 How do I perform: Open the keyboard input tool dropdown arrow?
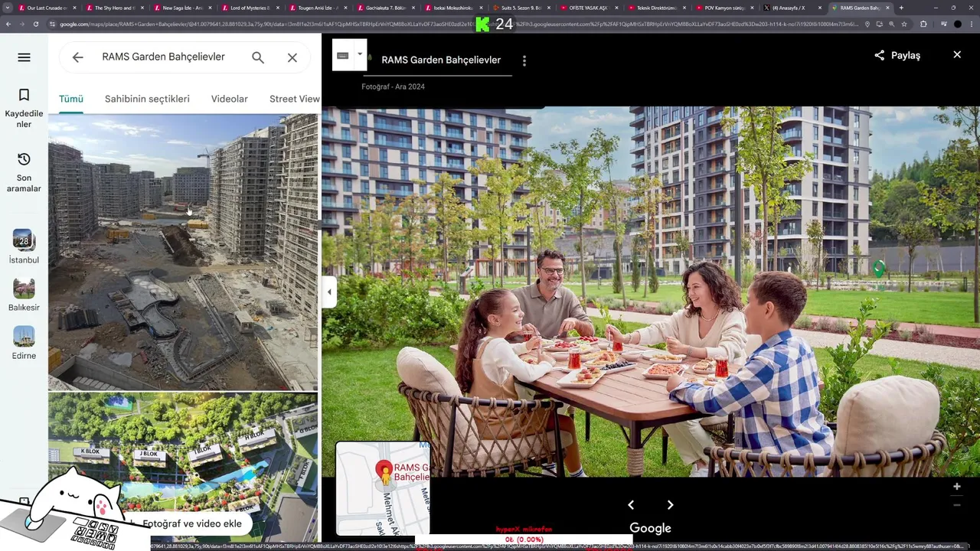coord(359,55)
